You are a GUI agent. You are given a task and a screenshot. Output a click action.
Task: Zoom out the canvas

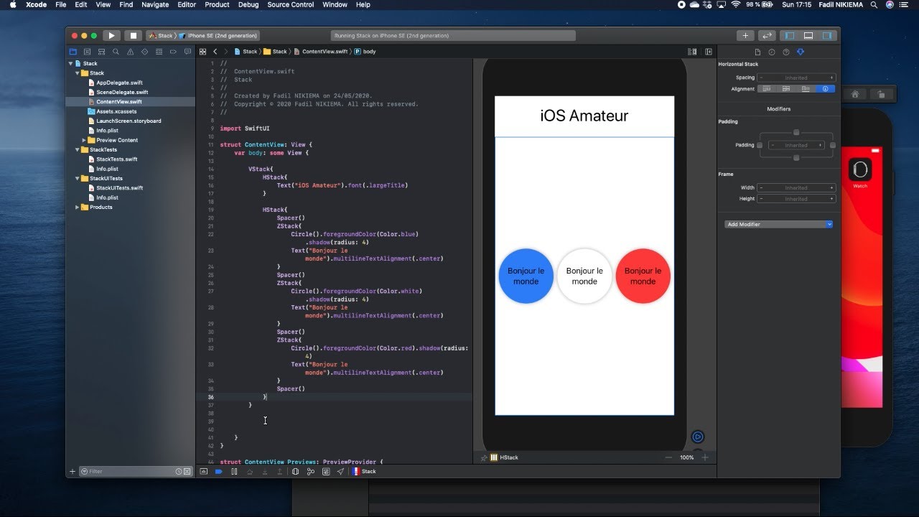pos(668,457)
